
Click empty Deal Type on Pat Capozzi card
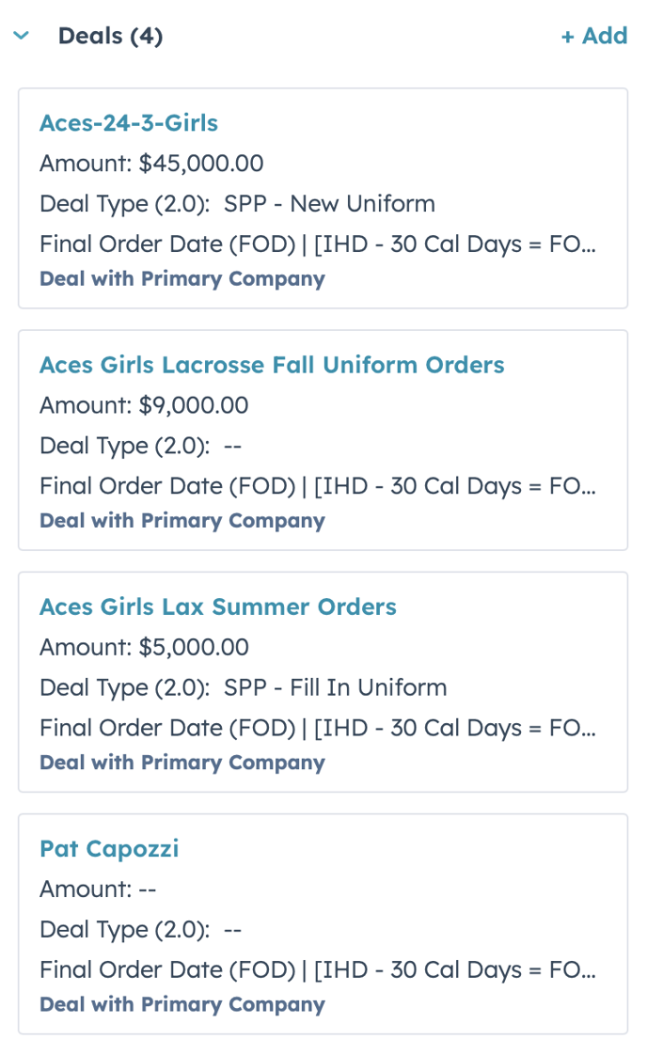(x=233, y=929)
